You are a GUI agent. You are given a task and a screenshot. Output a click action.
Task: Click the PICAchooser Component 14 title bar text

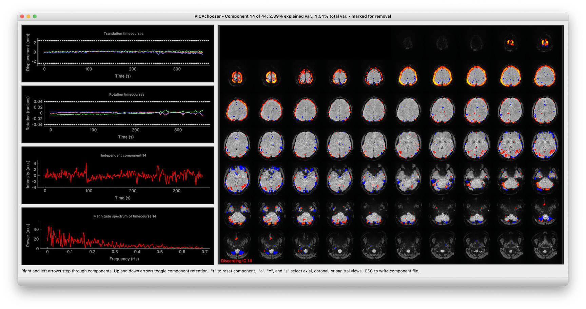click(293, 16)
